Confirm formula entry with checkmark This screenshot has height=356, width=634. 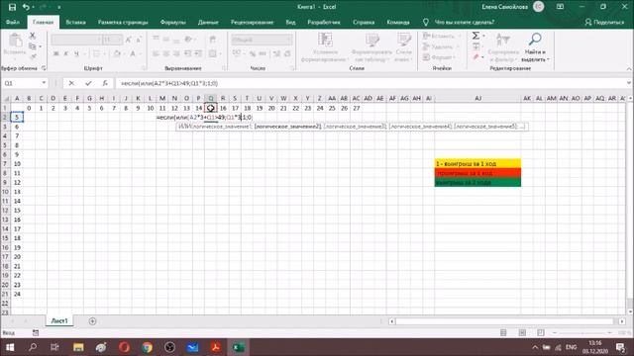tap(88, 83)
